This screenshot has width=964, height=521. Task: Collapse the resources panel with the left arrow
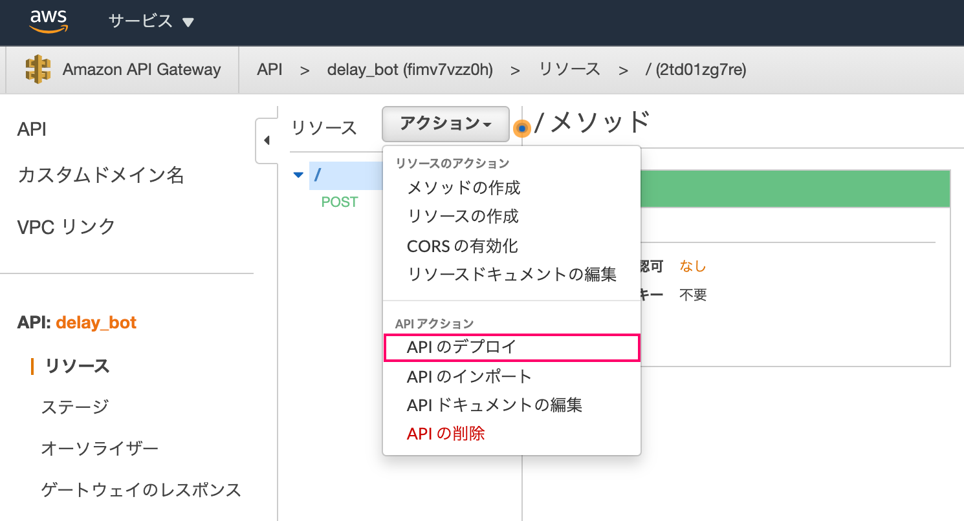point(267,139)
